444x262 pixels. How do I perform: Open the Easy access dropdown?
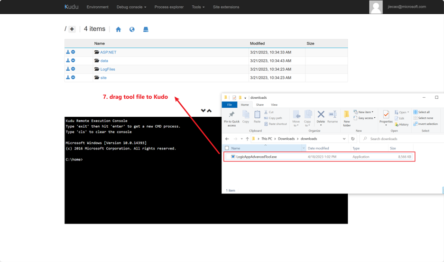364,118
